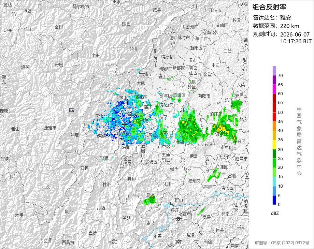Screen dimensions: 314x249
Task: Click the 理县 map label
Action: [126, 24]
